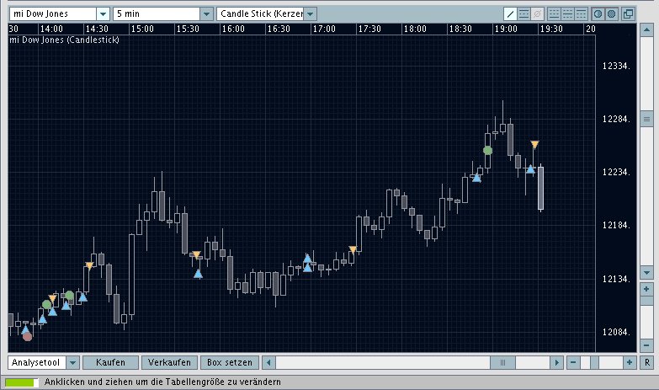Choose line style with solid top line
The image size is (659, 390).
click(582, 13)
